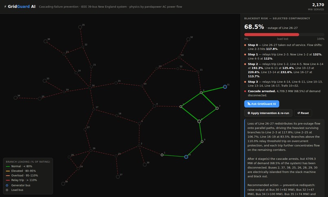Click the 'BRANCH LOADING (% OF RATING)' legend title
The height and width of the screenshot is (197, 328).
tap(28, 162)
